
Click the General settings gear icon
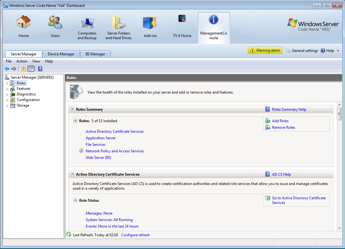(288, 51)
